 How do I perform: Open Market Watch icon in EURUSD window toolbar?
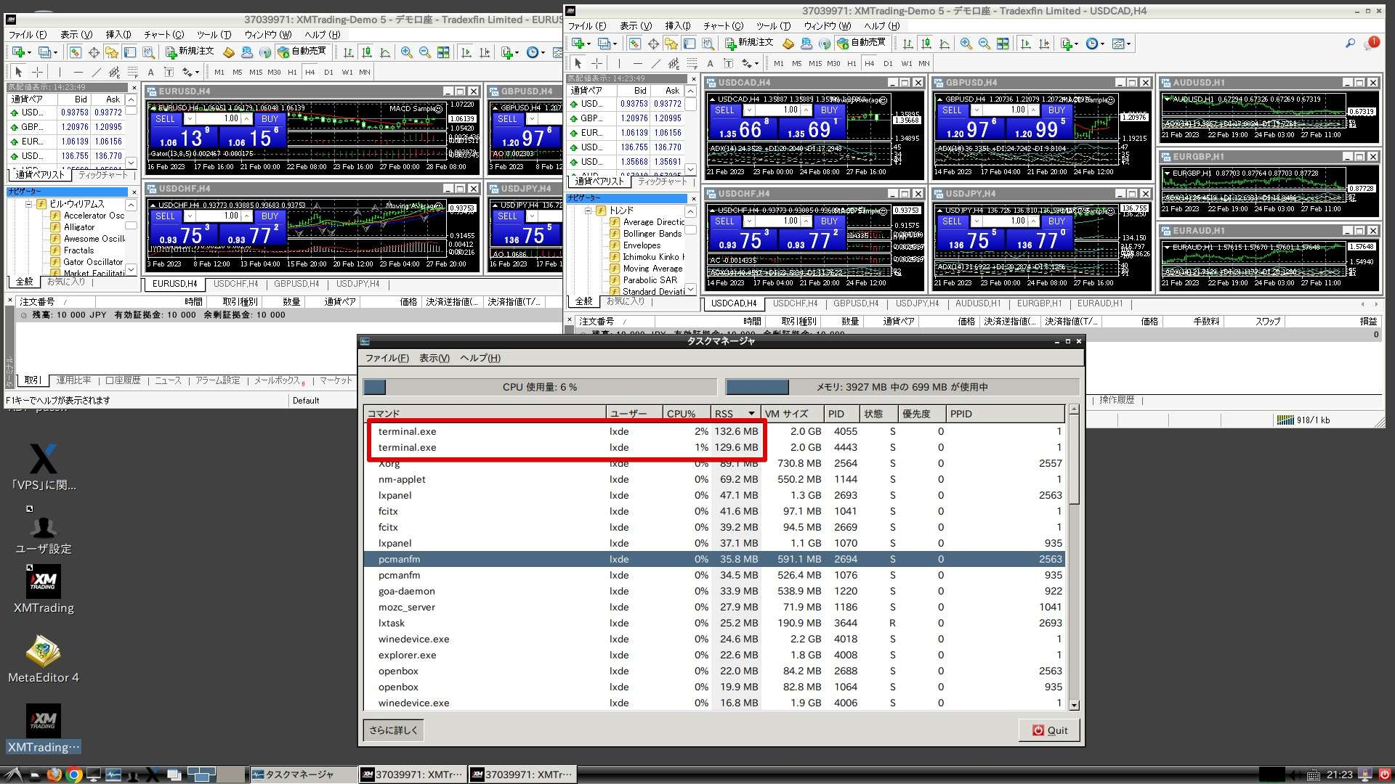(x=76, y=52)
